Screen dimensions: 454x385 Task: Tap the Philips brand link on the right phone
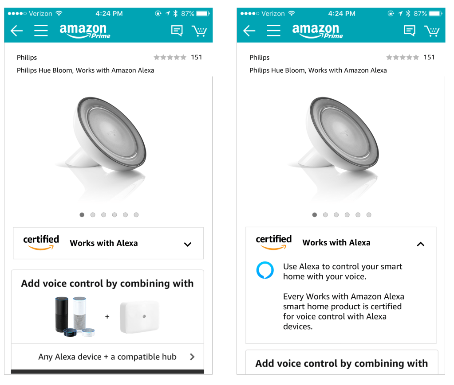click(x=259, y=58)
